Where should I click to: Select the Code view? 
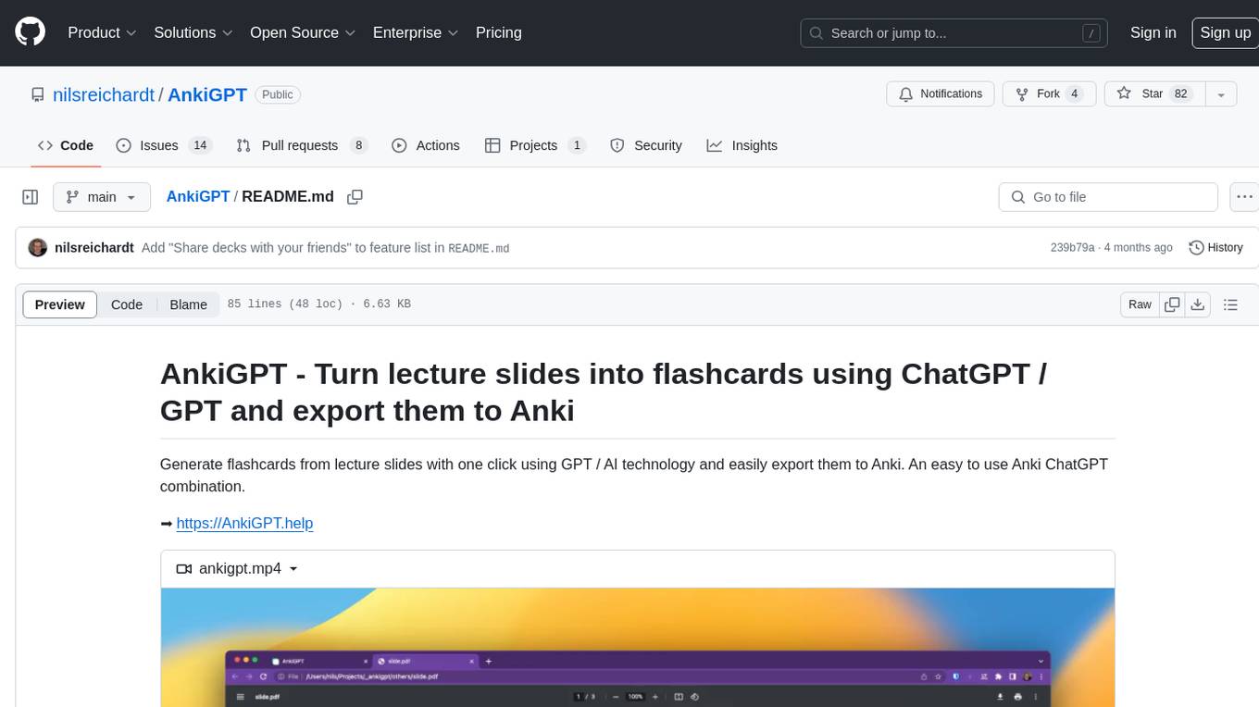127,304
